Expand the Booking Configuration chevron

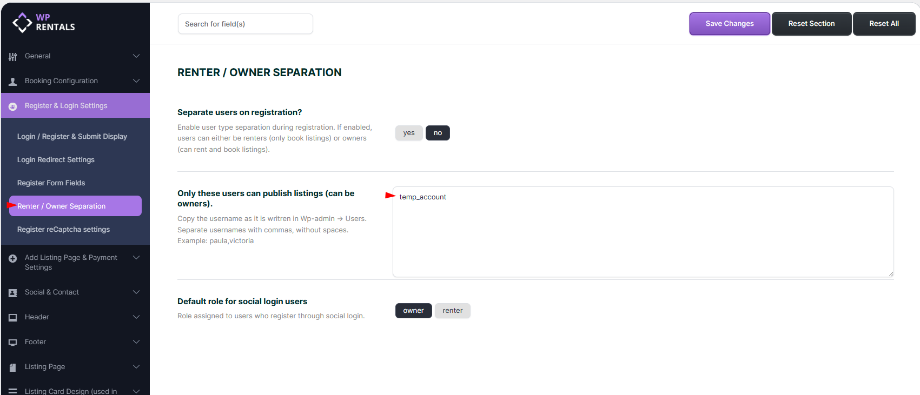tap(136, 81)
